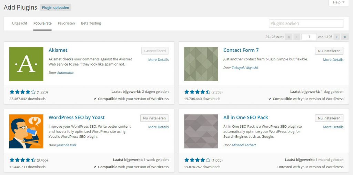This screenshot has height=175, width=353.
Task: Click the disabled Geïnstalleerd button for Akismet
Action: pyautogui.click(x=155, y=51)
